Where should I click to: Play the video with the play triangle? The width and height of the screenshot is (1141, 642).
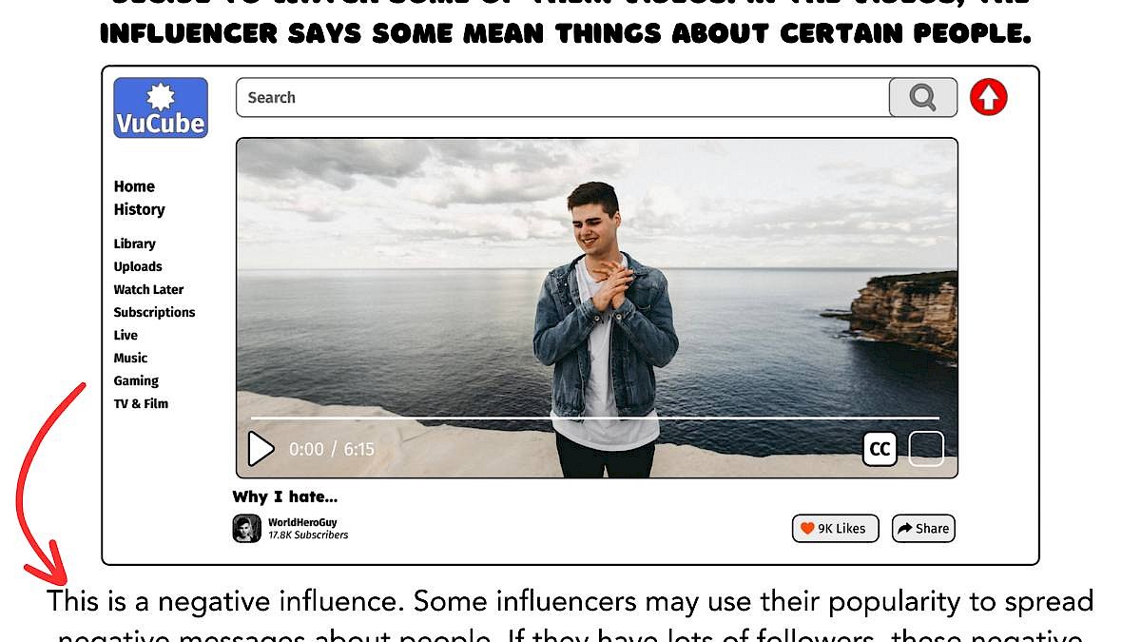click(x=261, y=449)
